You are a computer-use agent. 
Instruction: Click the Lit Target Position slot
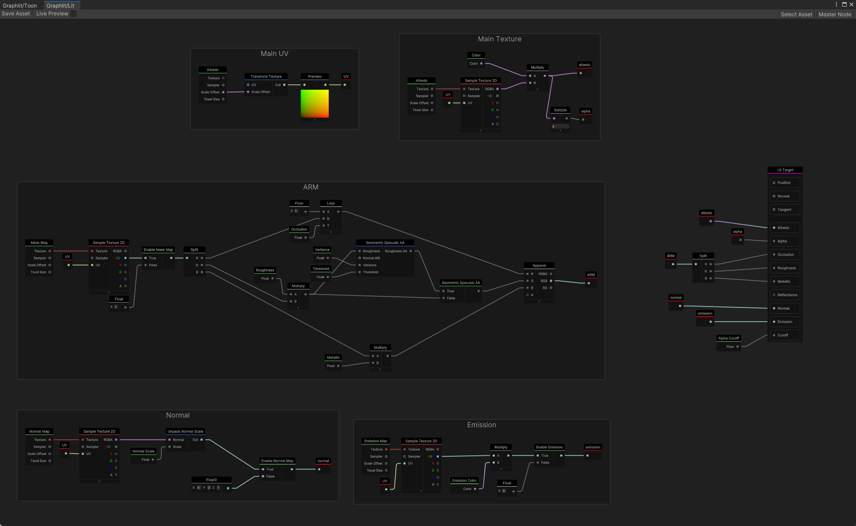[785, 183]
